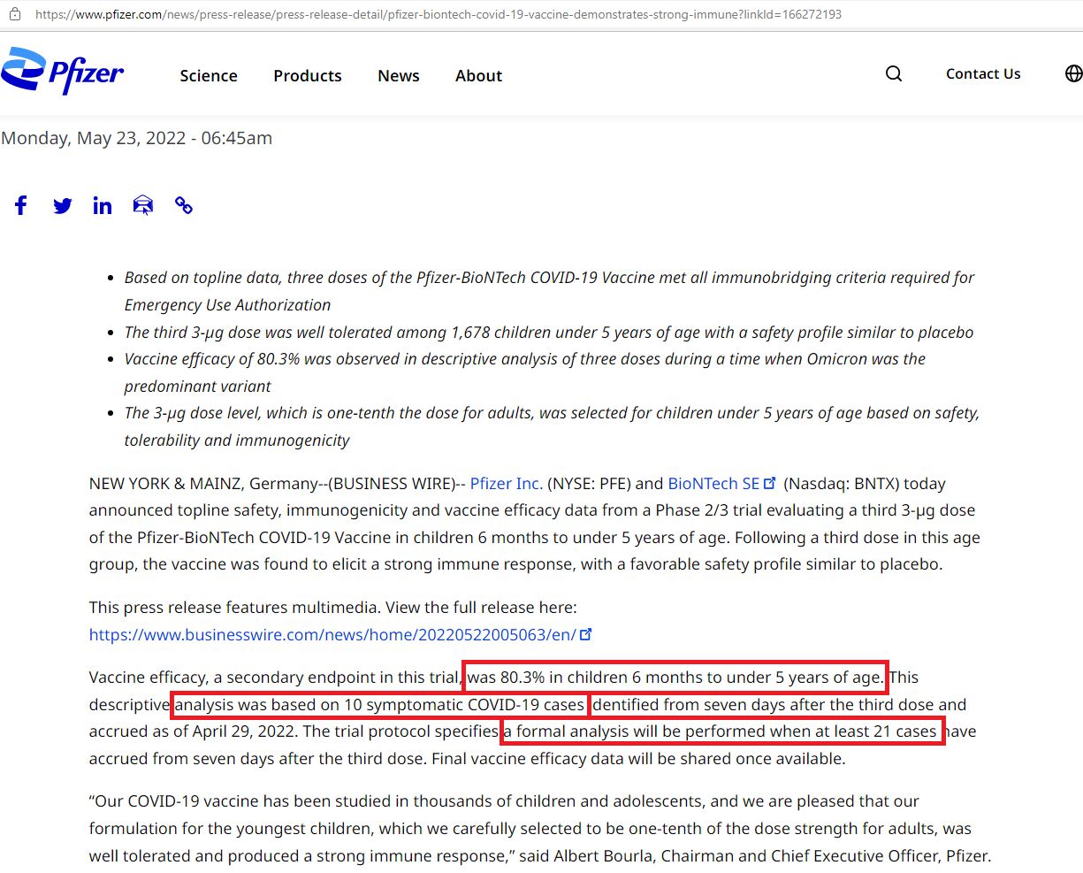This screenshot has width=1083, height=873.
Task: Click bullet text 'tolerability and immunogenicity'
Action: click(237, 440)
